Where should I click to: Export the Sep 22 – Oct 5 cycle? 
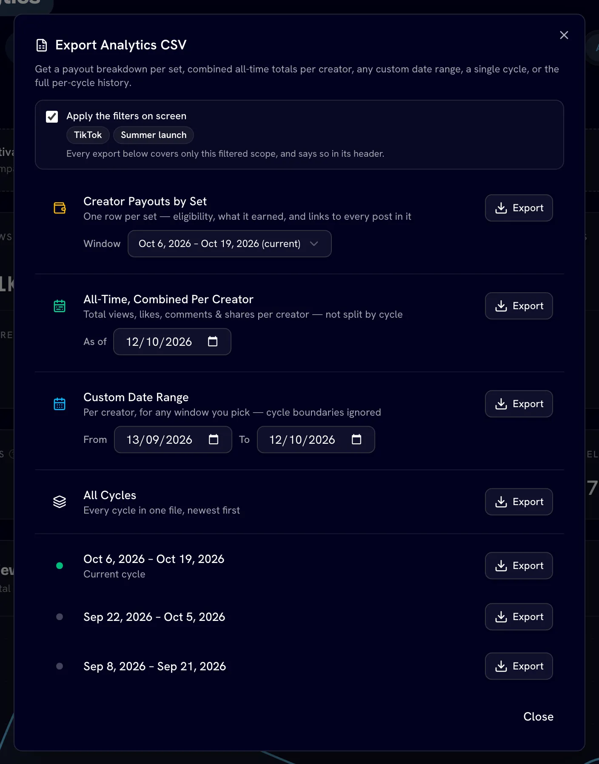(519, 617)
